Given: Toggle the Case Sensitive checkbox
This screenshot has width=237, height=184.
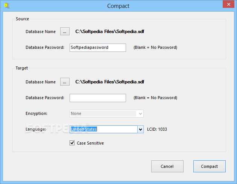Looking at the screenshot, I should [x=72, y=143].
